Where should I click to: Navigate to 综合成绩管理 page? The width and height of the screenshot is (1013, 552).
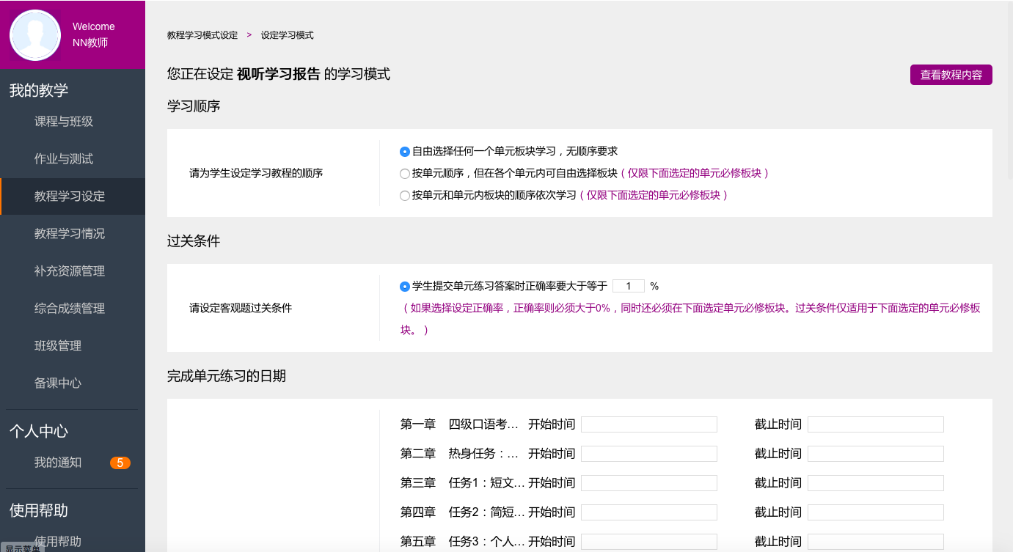70,309
